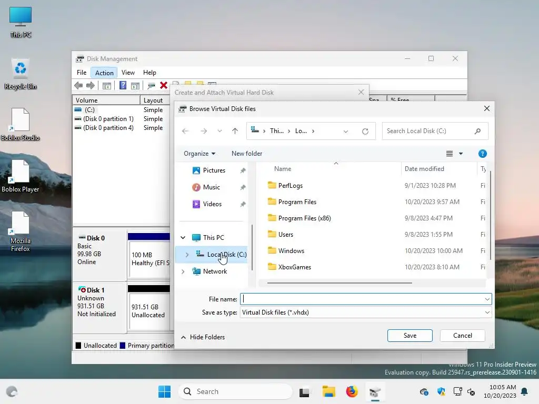
Task: Cancel the Browse Virtual Disk files dialog
Action: click(462, 336)
